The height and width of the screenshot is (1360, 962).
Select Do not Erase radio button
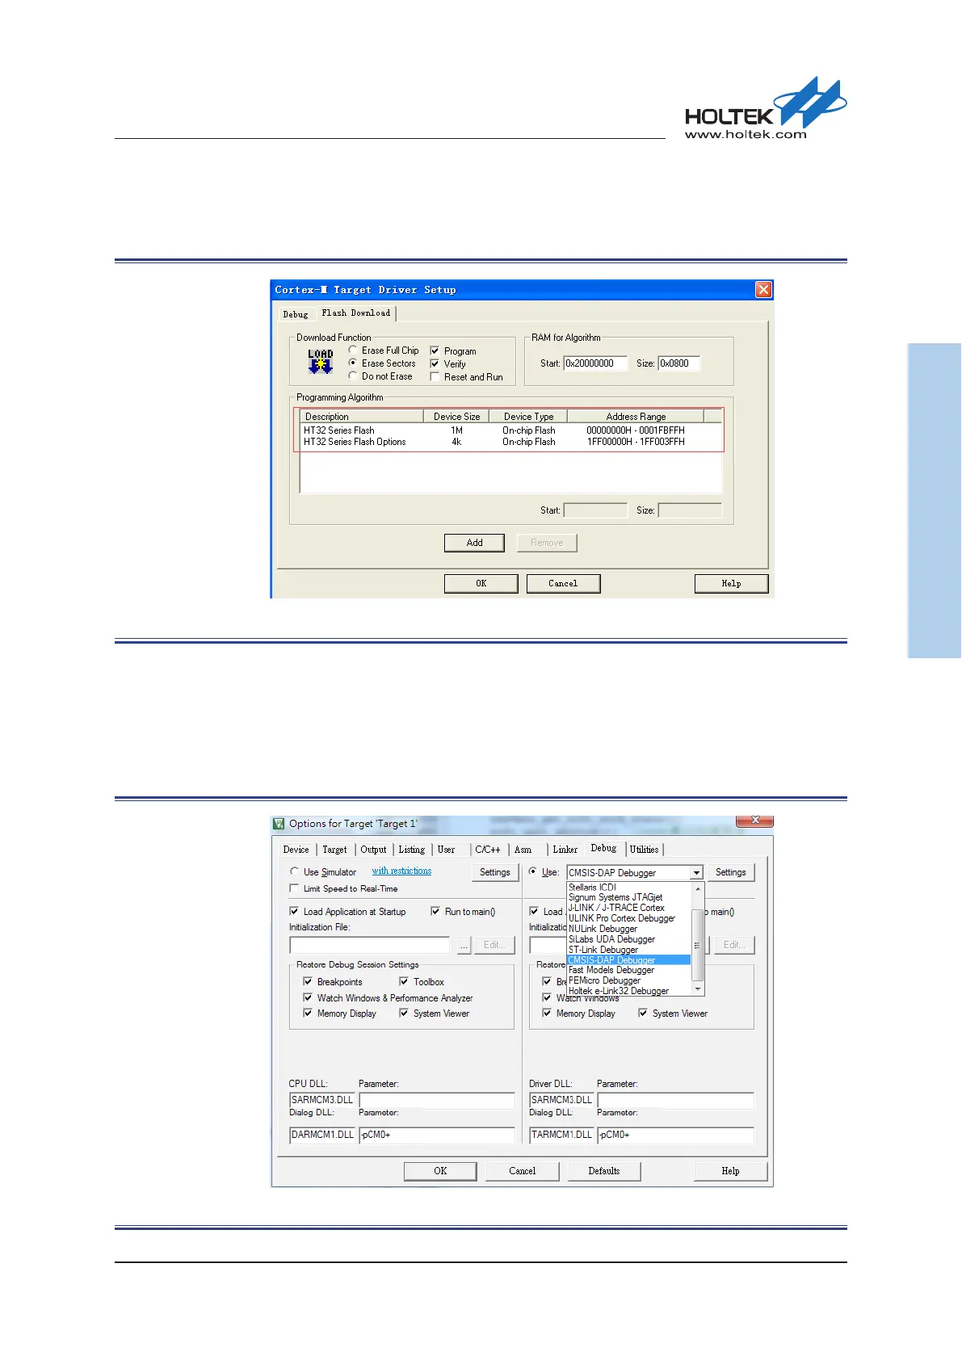click(x=353, y=376)
